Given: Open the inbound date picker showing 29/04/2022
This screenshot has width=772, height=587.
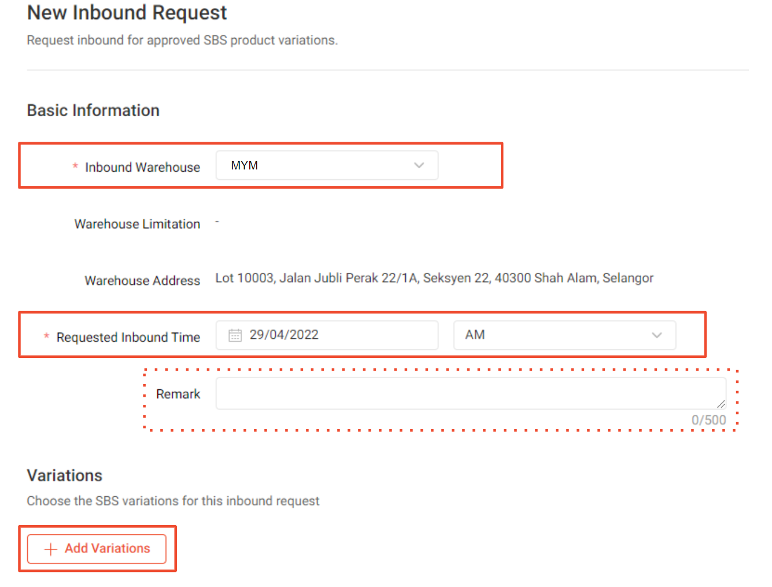Looking at the screenshot, I should (327, 335).
